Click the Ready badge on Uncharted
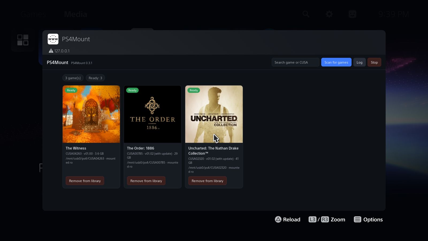The image size is (428, 241). [x=194, y=90]
